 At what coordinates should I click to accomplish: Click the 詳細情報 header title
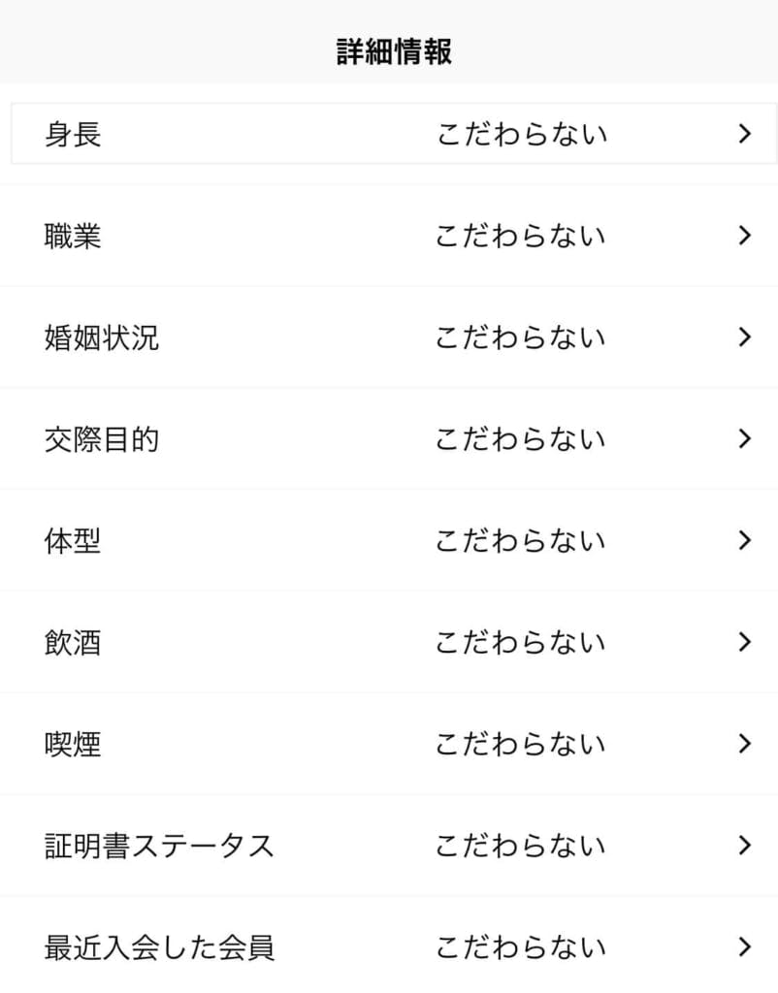(394, 51)
